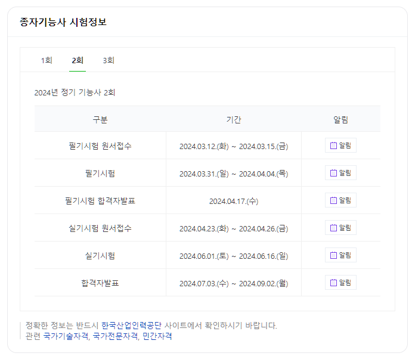Click calendar icon for 실기시험 원서접수 row
Screen dimensions: 415x359
tap(334, 228)
